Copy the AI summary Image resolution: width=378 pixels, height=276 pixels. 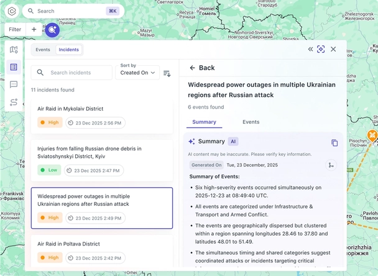tap(334, 143)
